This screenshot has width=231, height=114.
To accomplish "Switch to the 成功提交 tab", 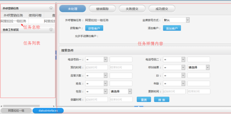I will coord(162,9).
